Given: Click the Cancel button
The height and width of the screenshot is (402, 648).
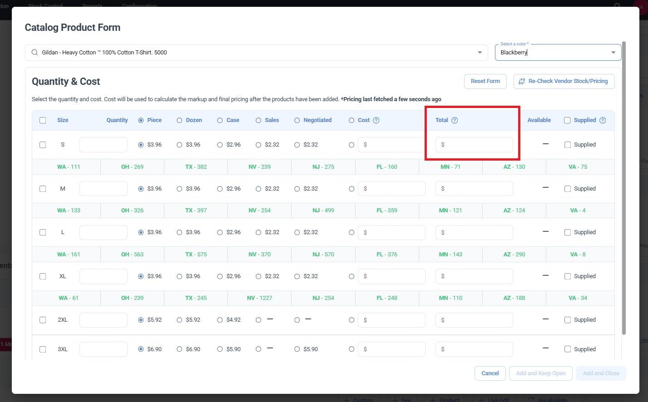Looking at the screenshot, I should (x=490, y=373).
